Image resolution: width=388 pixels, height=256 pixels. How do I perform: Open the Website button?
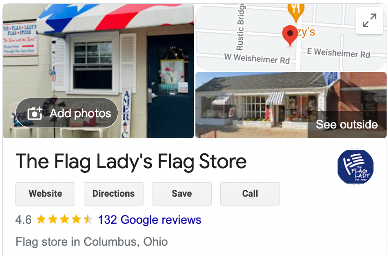pos(45,194)
